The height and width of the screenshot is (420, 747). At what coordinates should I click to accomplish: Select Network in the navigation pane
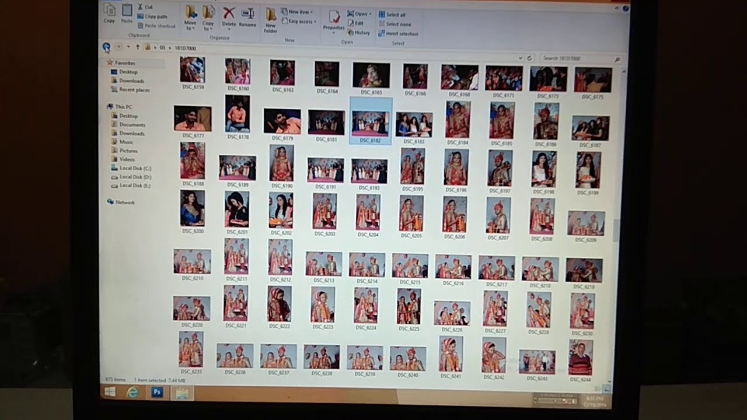pyautogui.click(x=121, y=202)
